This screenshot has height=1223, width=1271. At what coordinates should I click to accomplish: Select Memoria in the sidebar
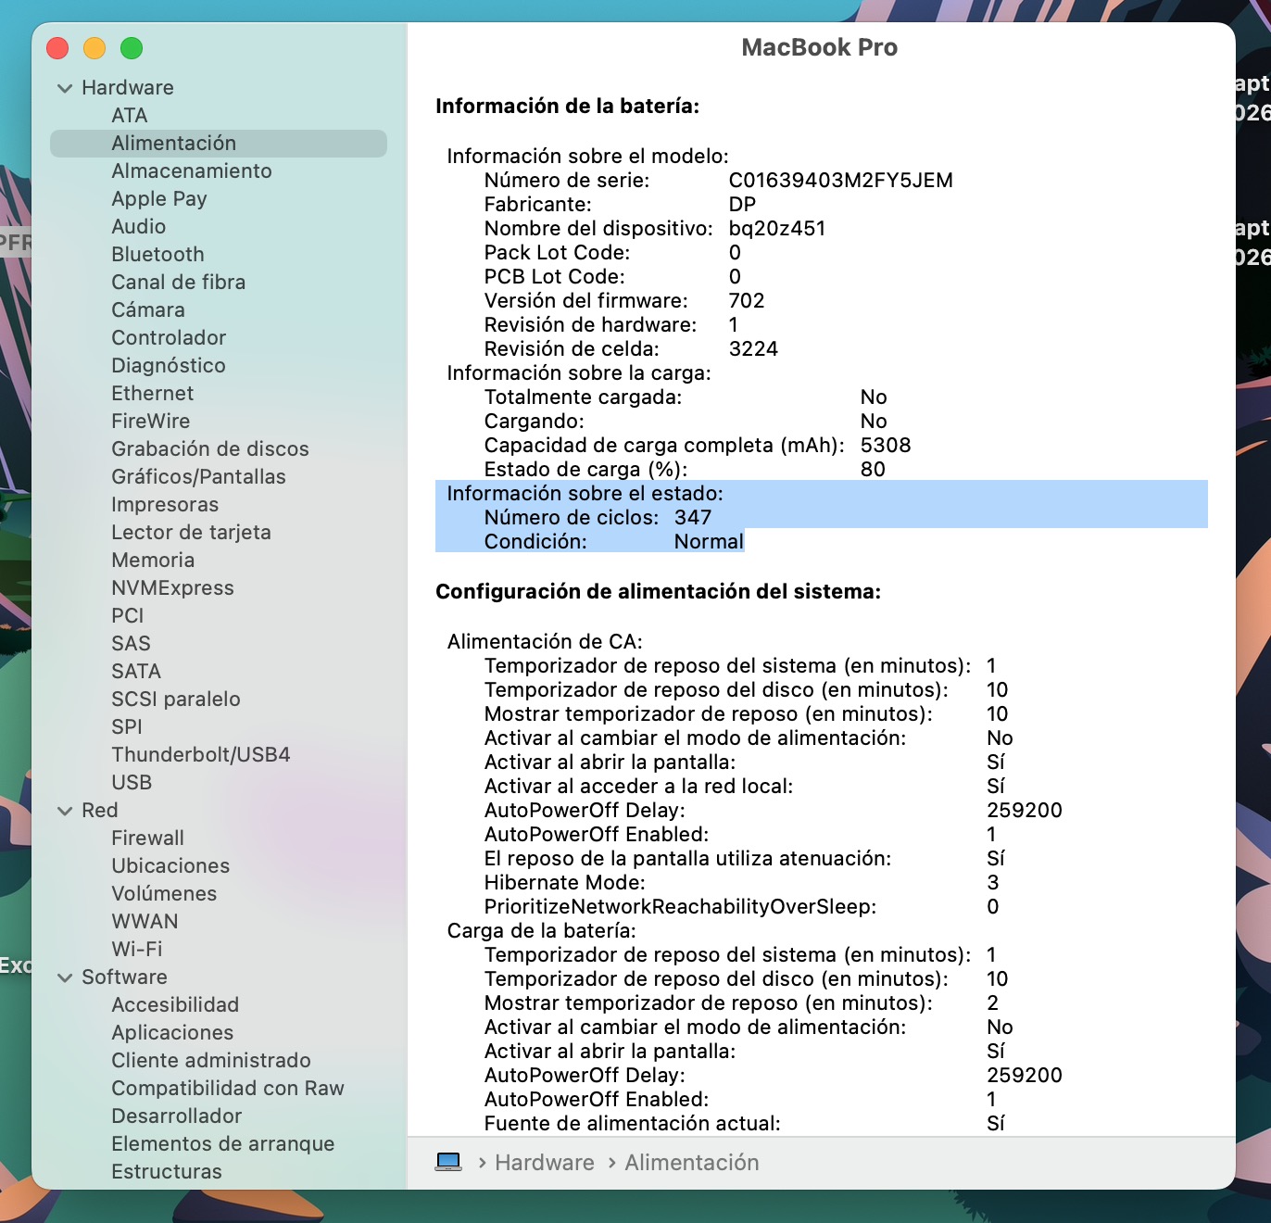(153, 561)
